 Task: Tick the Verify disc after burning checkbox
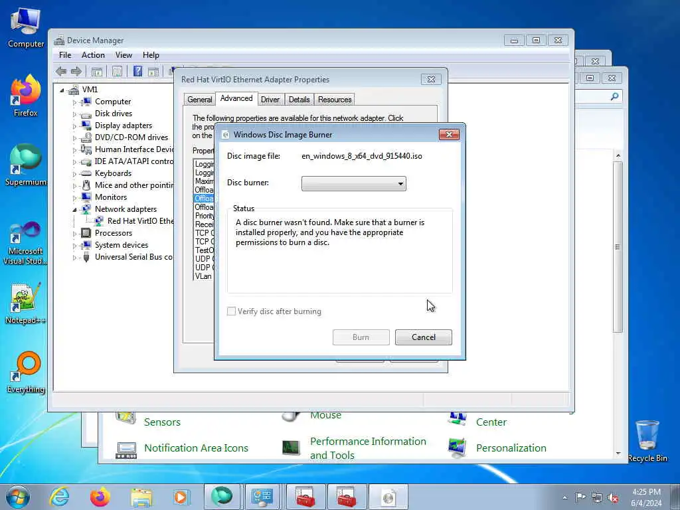click(x=232, y=311)
